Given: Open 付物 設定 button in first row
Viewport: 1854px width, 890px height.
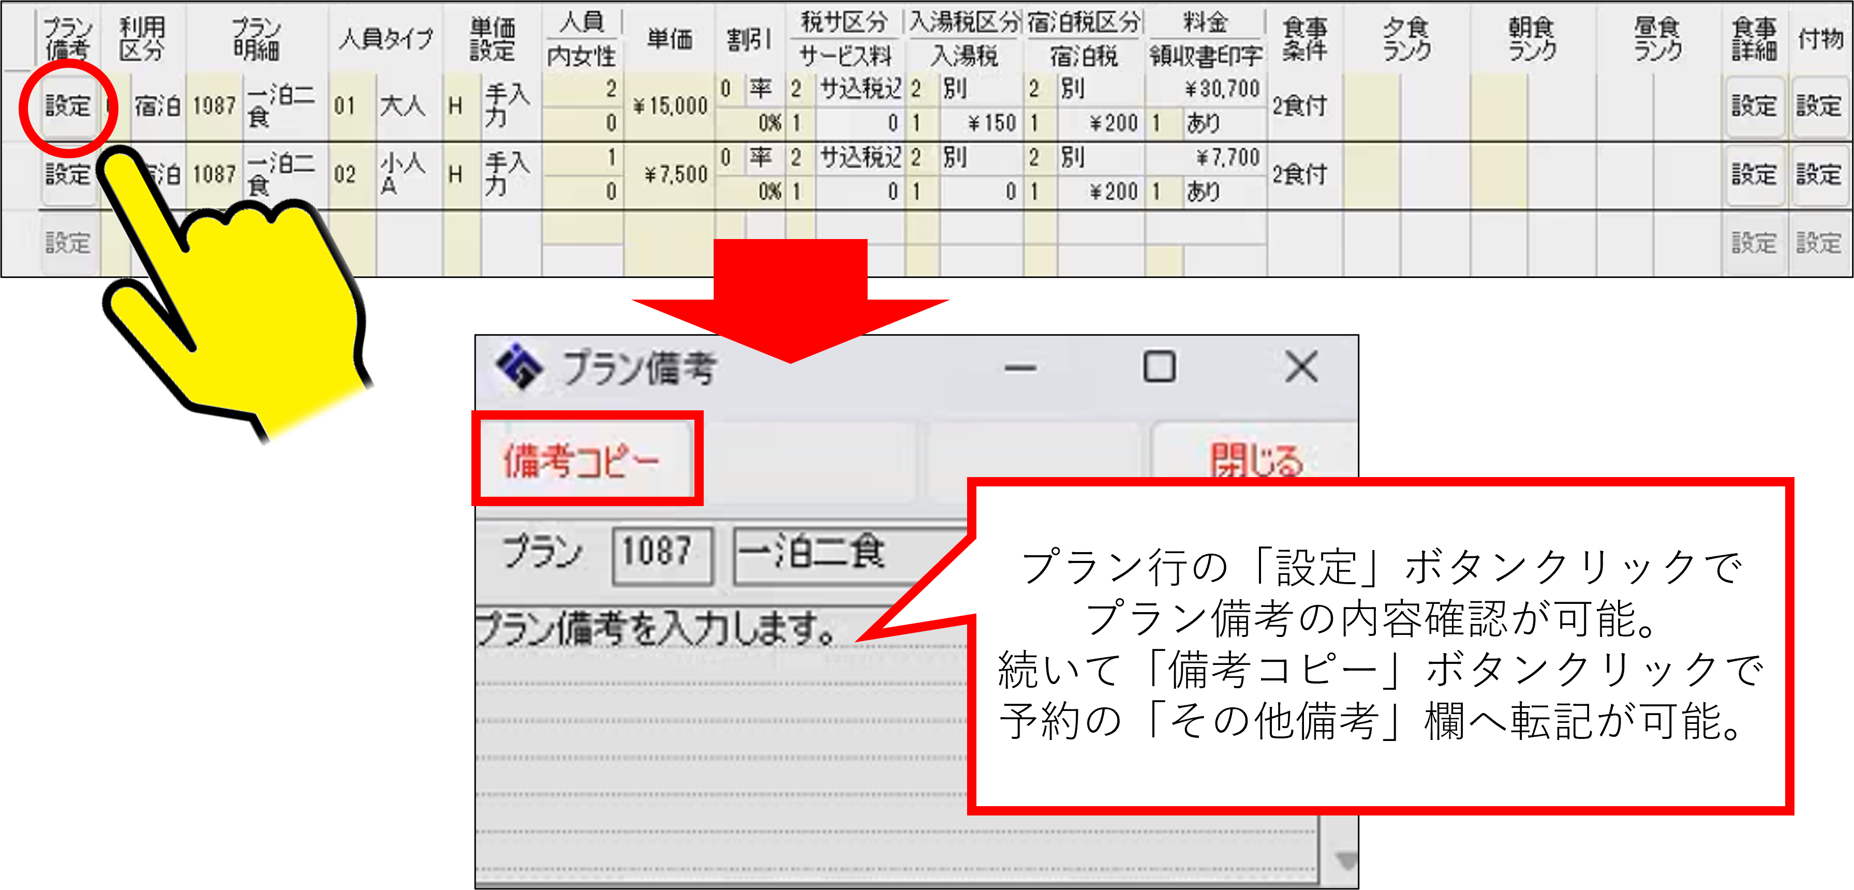Looking at the screenshot, I should tap(1818, 107).
